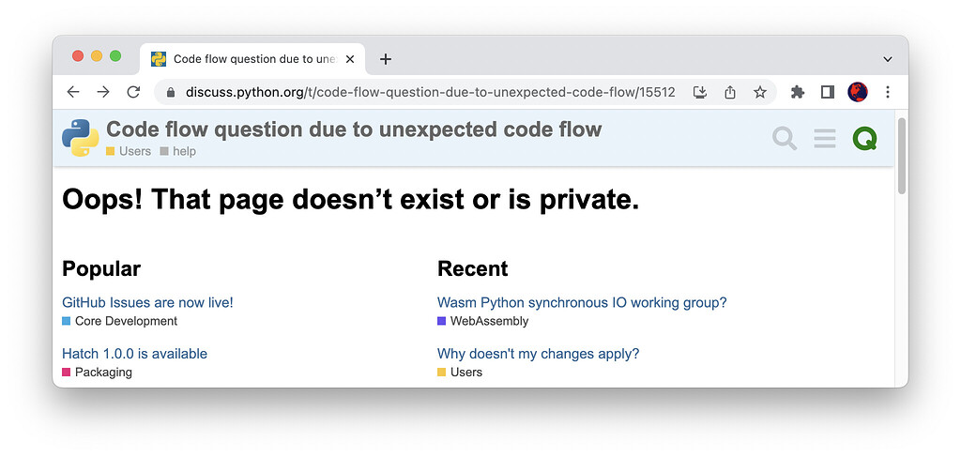The image size is (961, 457).
Task: Toggle the browser side panel icon
Action: pyautogui.click(x=828, y=93)
